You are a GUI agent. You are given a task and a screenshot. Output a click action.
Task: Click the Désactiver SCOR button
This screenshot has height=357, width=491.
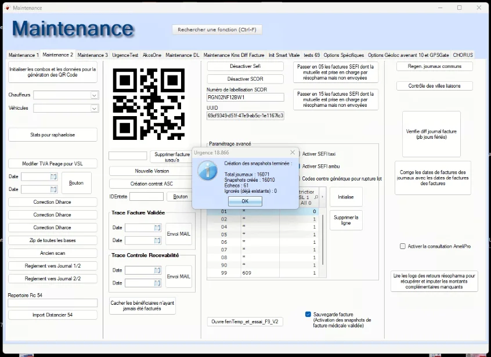tap(245, 79)
